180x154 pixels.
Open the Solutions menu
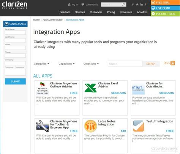[x=65, y=12]
